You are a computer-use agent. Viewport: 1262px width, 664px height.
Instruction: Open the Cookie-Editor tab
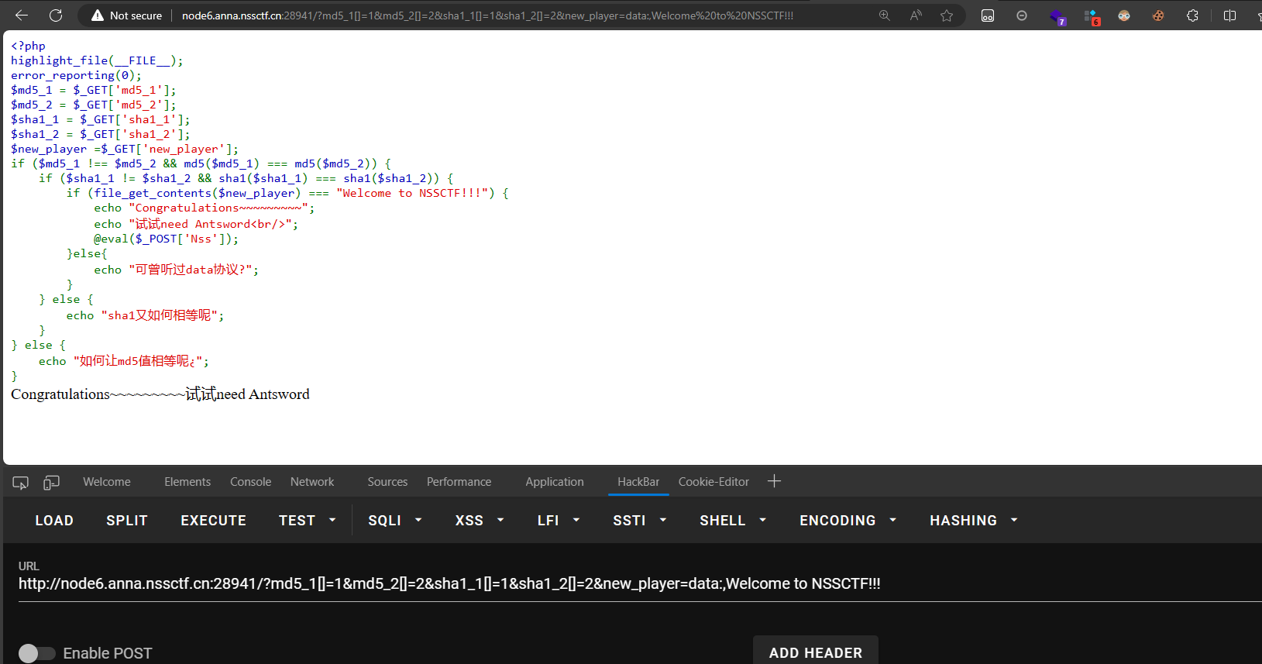(714, 482)
